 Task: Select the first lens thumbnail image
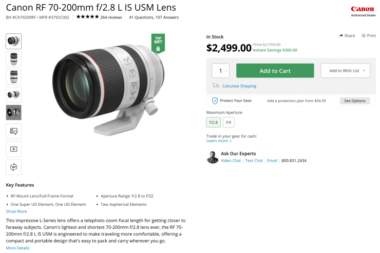coord(13,42)
